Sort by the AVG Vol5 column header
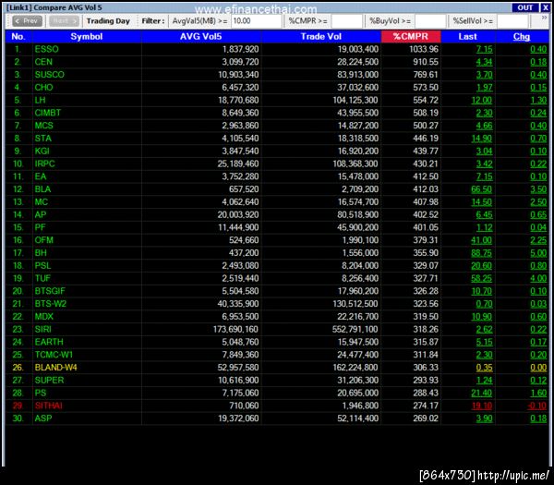The image size is (554, 485). (x=201, y=37)
